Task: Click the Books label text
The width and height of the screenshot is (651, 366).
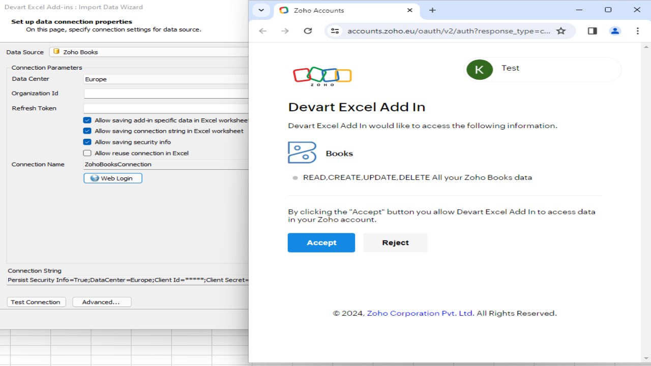Action: [339, 154]
